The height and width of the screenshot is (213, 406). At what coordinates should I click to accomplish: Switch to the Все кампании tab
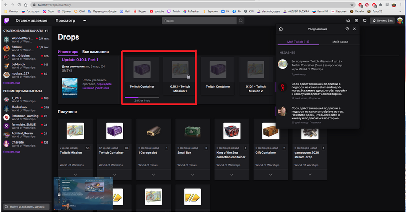(x=95, y=52)
